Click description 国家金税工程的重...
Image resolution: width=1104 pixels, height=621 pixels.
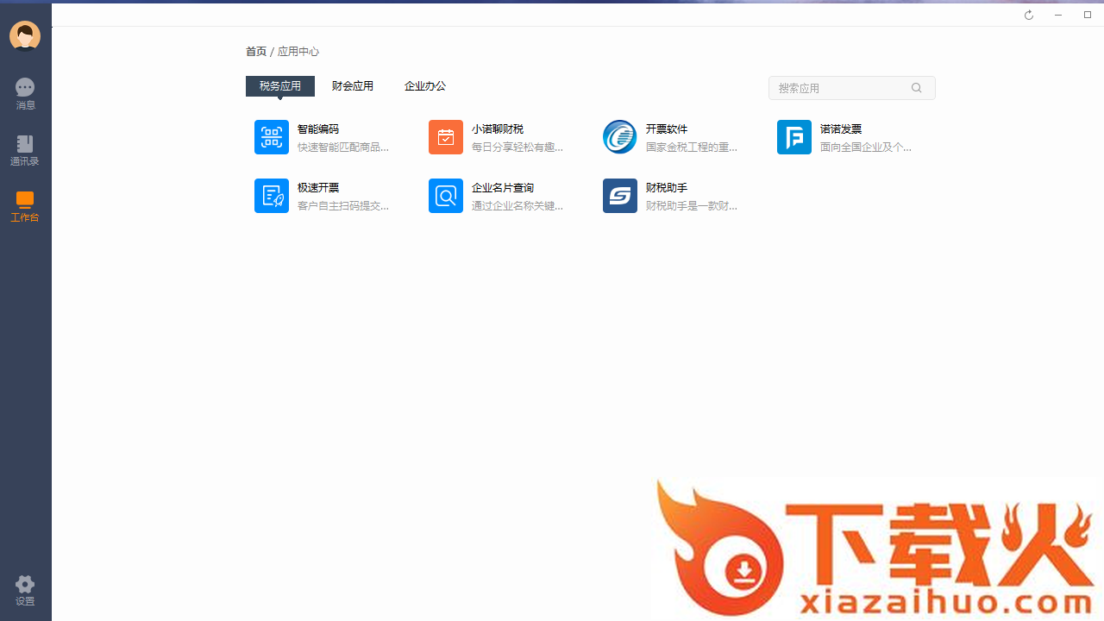pos(692,147)
